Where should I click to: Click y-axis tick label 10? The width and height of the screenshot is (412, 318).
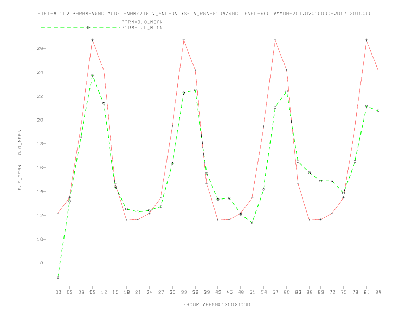(40, 240)
